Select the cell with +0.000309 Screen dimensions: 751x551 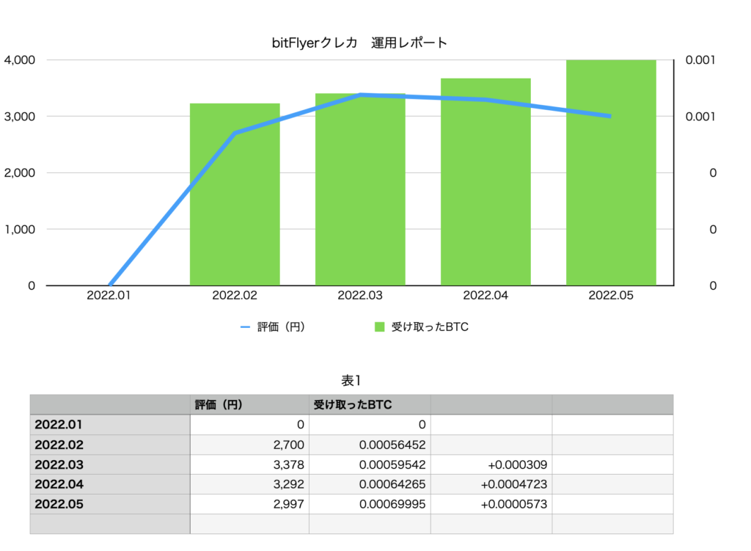coord(491,464)
